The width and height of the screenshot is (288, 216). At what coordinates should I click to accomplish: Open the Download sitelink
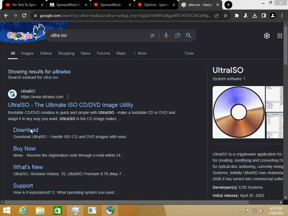26,130
